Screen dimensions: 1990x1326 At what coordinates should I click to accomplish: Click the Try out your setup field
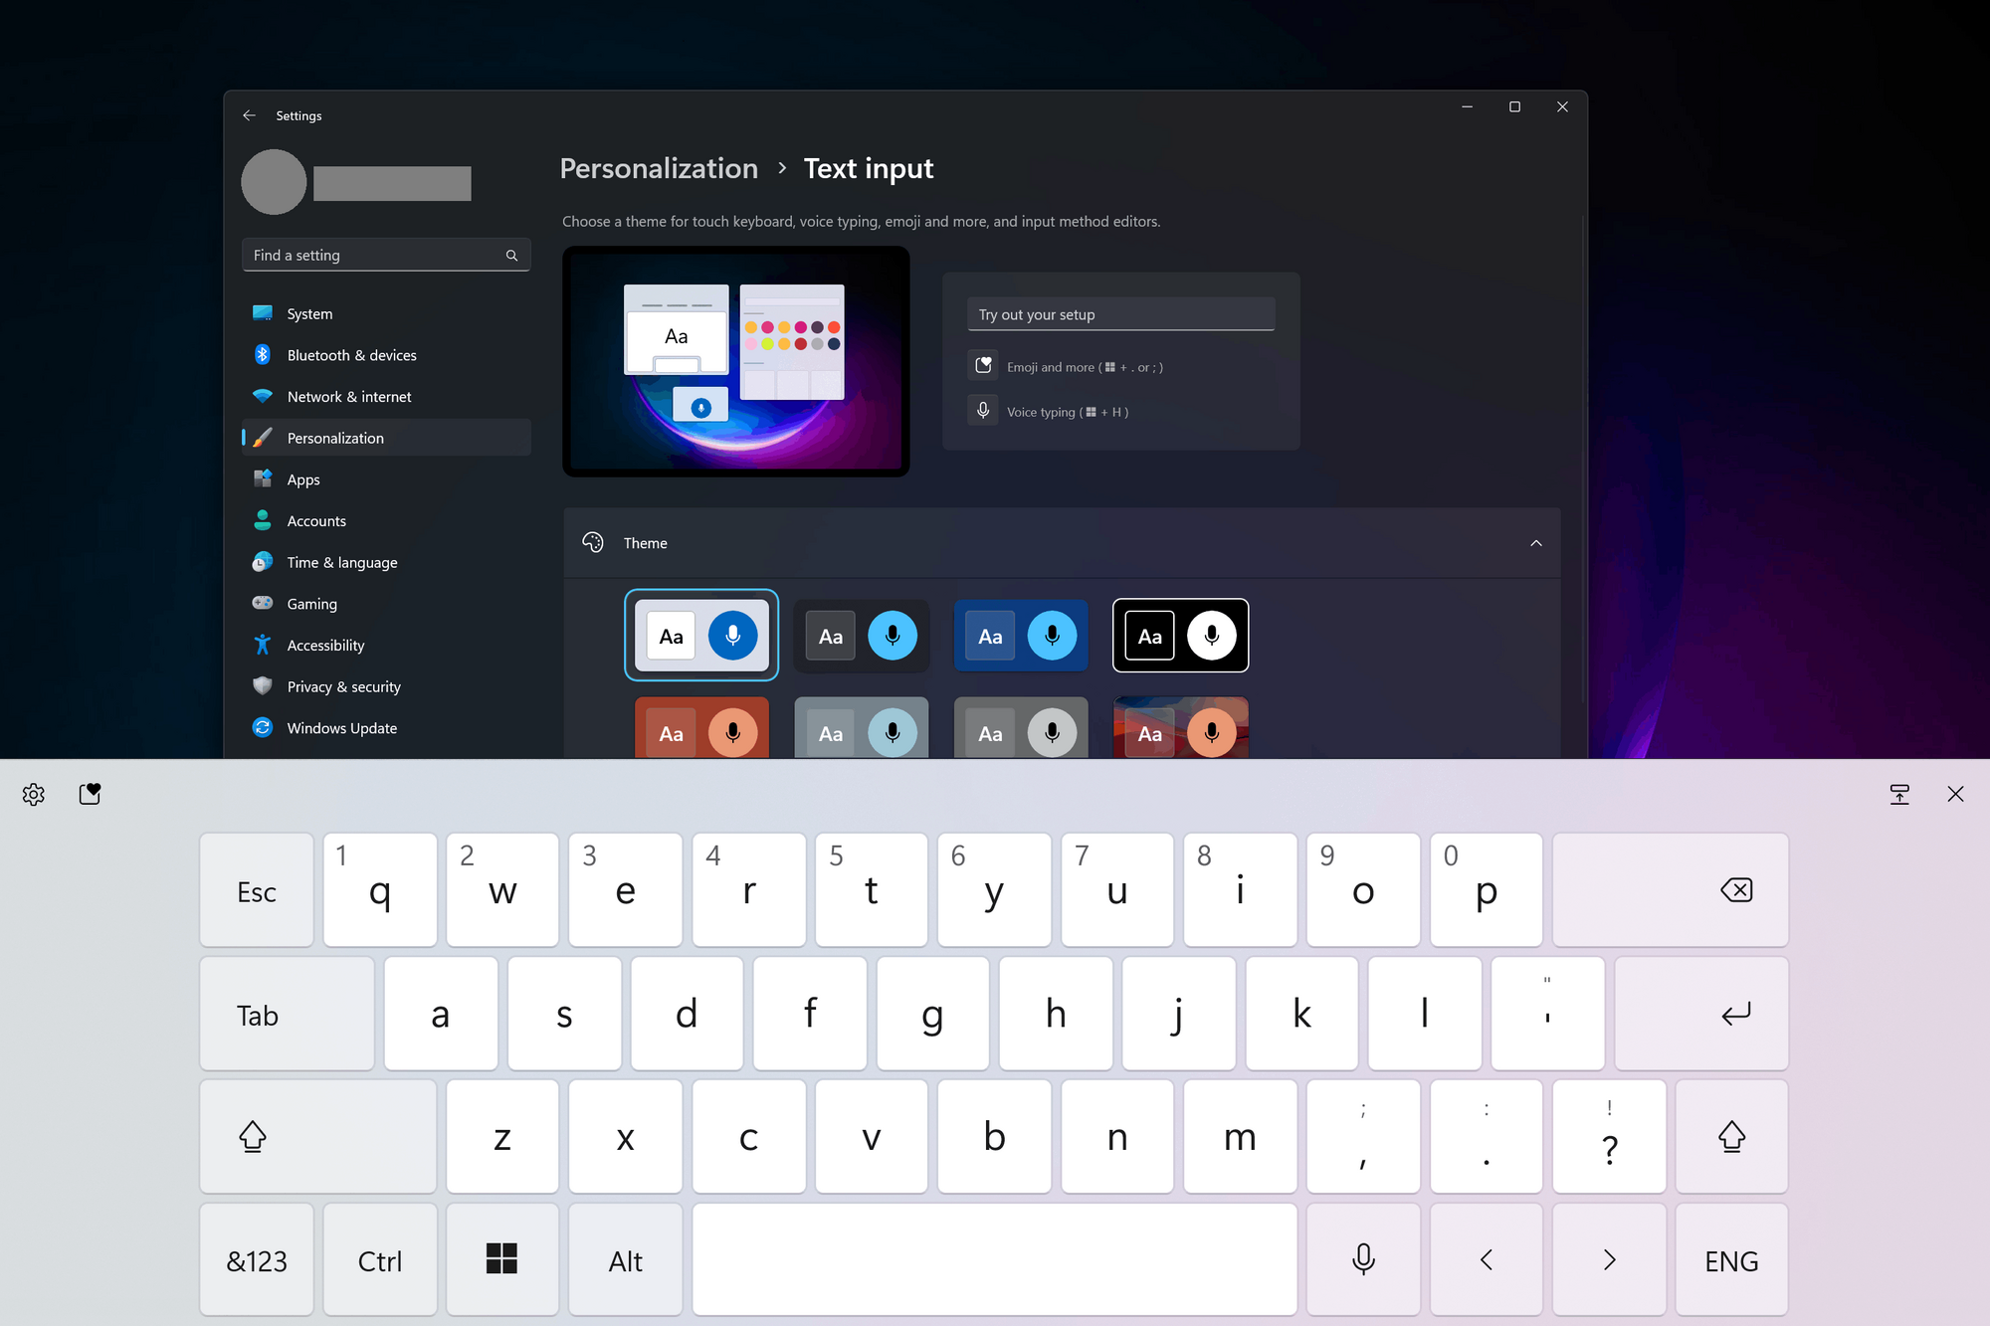[x=1120, y=314]
